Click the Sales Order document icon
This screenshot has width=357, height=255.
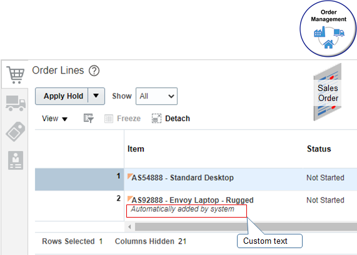click(328, 92)
